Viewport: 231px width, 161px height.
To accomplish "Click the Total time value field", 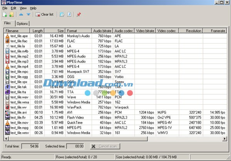I will [x=29, y=146].
